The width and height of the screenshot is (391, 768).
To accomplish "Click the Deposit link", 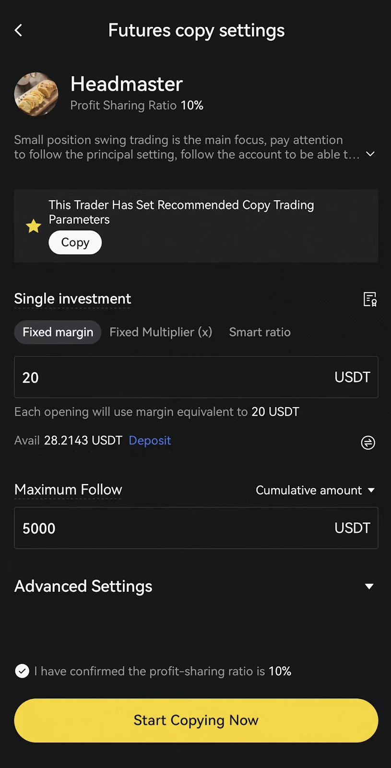I will (150, 440).
